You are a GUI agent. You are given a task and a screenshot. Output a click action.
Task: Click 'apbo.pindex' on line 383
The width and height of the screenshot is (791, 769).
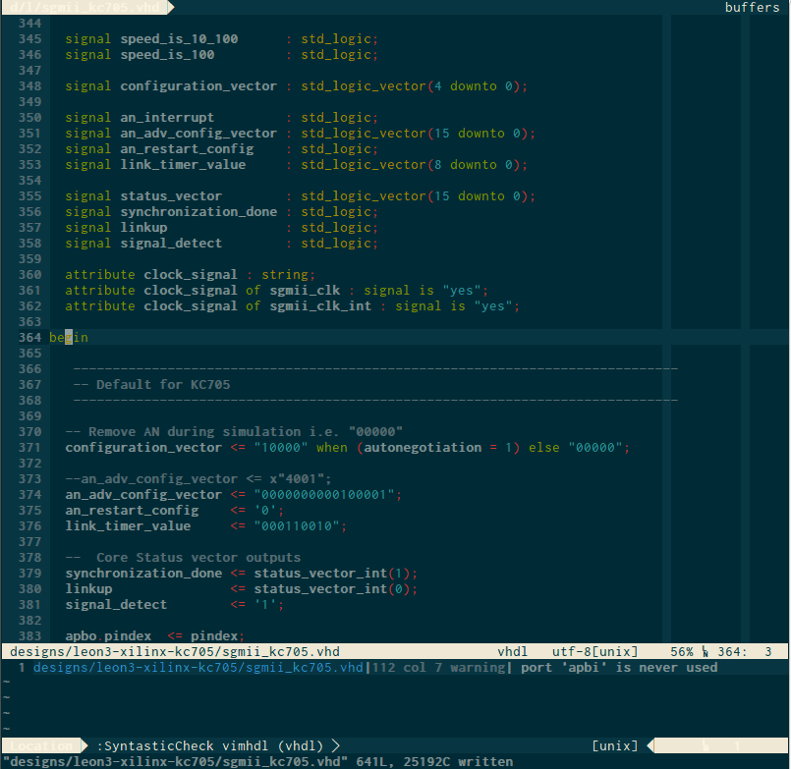(x=108, y=635)
